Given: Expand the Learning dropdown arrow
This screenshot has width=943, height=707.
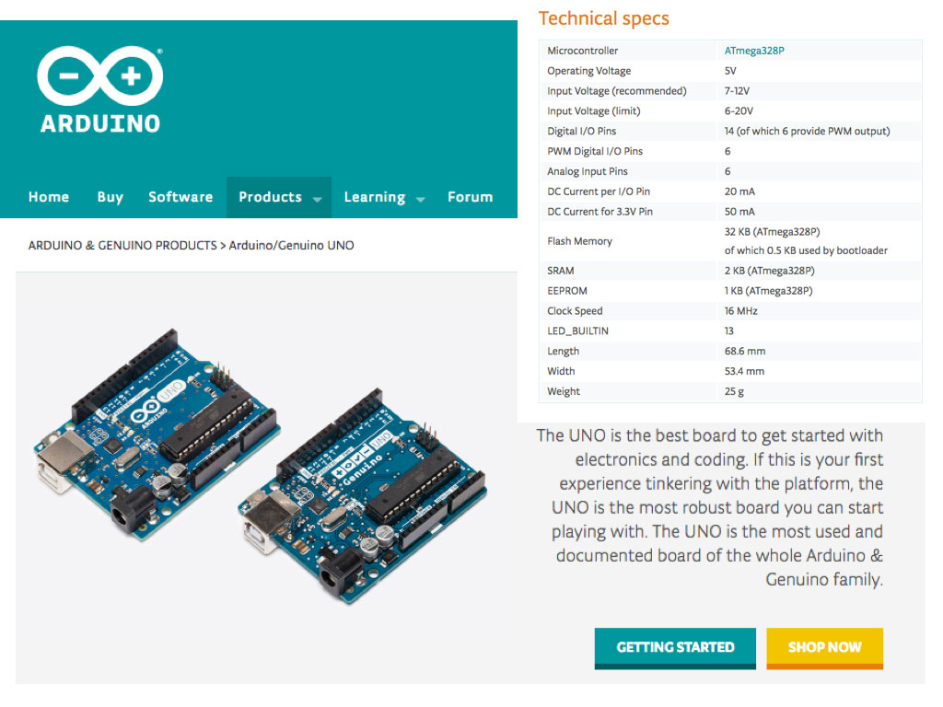Looking at the screenshot, I should (x=420, y=199).
